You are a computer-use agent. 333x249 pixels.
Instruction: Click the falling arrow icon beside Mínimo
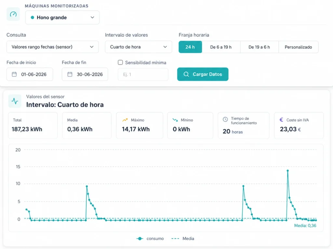[x=175, y=120]
